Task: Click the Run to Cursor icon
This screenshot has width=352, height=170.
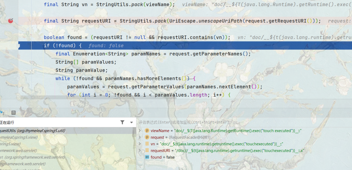Action: tap(2, 113)
